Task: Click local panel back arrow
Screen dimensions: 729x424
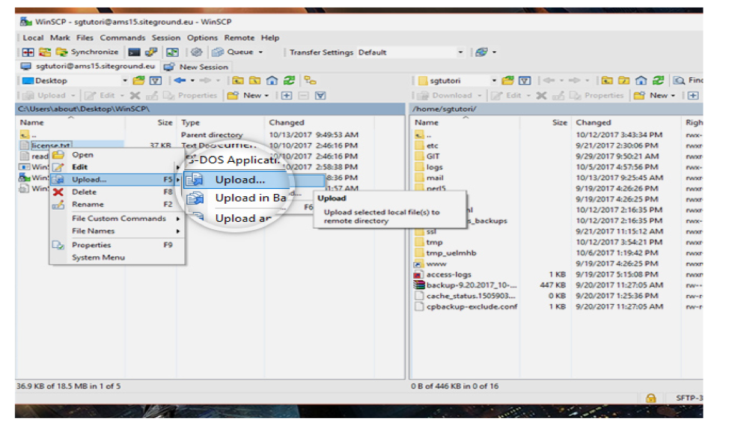Action: (178, 81)
